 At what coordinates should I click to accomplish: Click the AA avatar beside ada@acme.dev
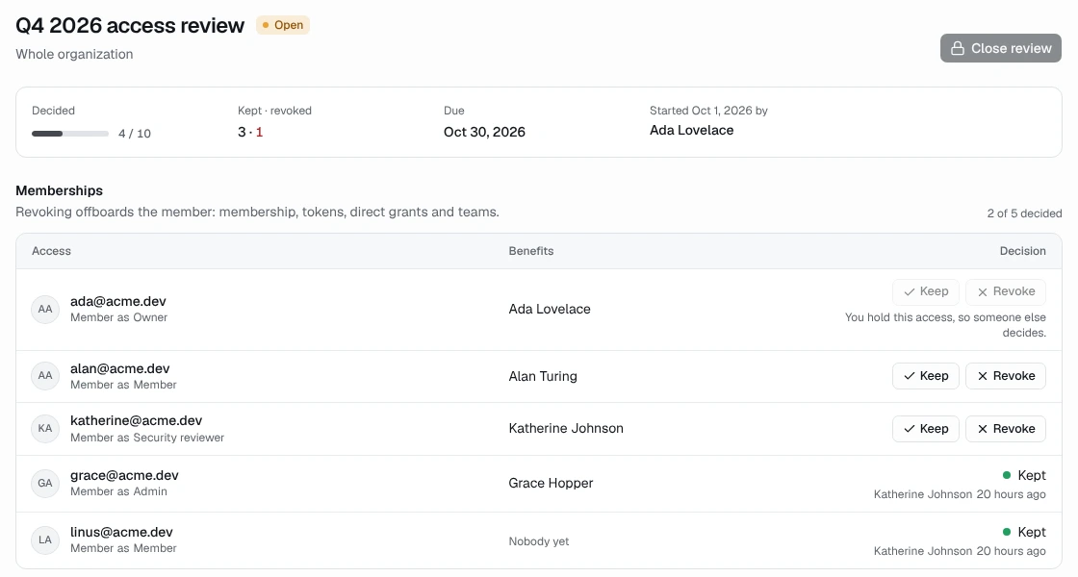[45, 309]
